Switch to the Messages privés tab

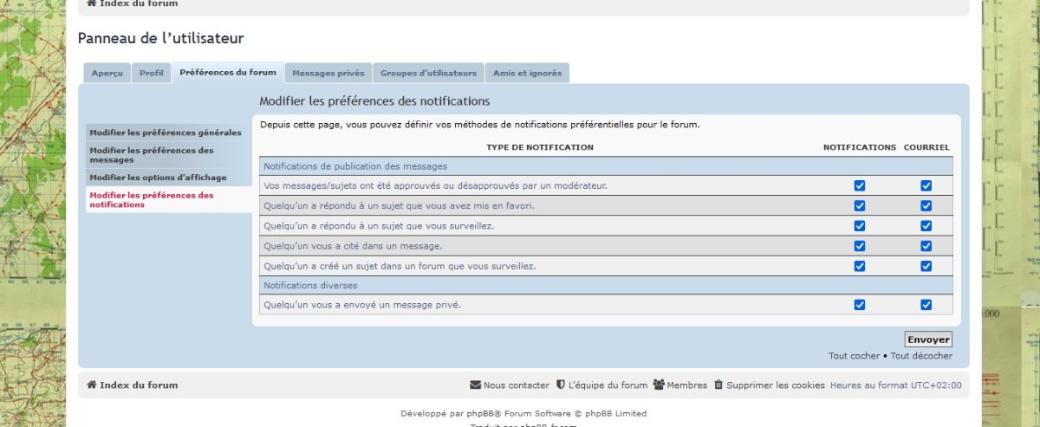pos(328,74)
